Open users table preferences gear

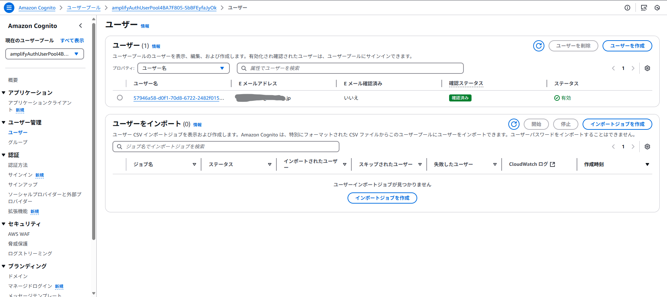click(x=647, y=68)
